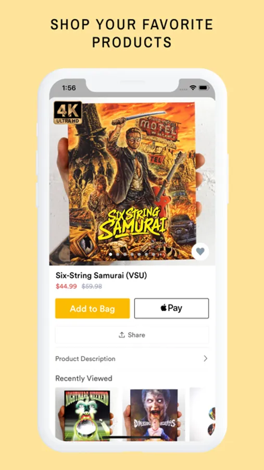Screen dimensions: 264x470
Task: Tap the heart favorite icon
Action: pos(200,251)
